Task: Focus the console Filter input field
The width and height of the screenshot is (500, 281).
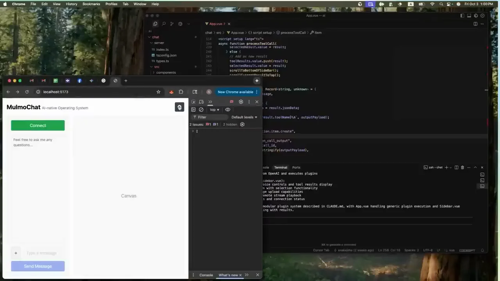Action: 209,117
